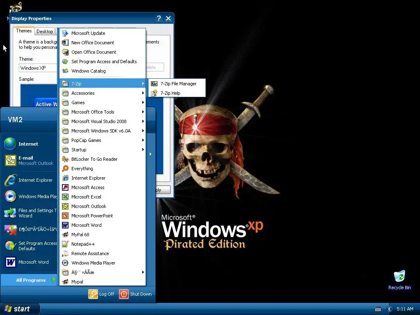Open pinned Microsoft Word in Start menu

pos(29,262)
